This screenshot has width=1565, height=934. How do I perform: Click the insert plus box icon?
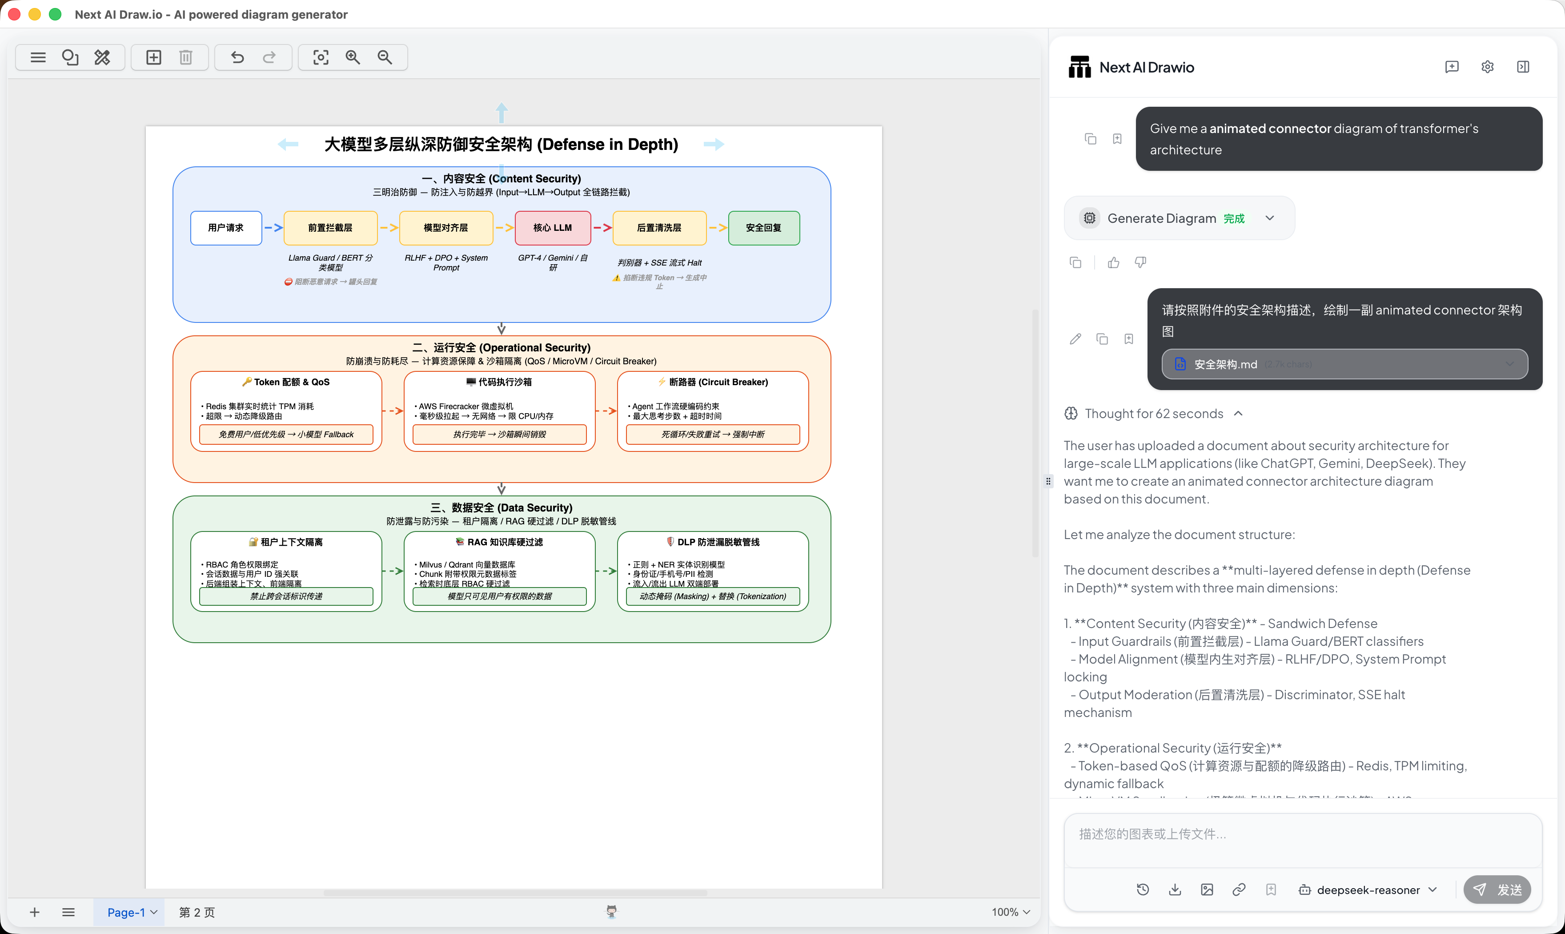click(x=153, y=57)
